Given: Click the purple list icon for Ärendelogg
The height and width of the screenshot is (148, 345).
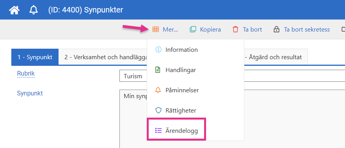Looking at the screenshot, I should tap(158, 130).
